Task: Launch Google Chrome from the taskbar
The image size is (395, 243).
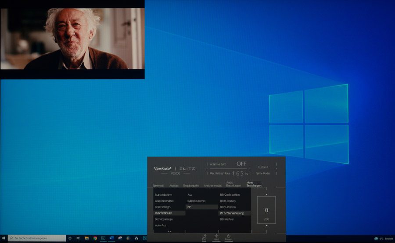Action: [95, 238]
